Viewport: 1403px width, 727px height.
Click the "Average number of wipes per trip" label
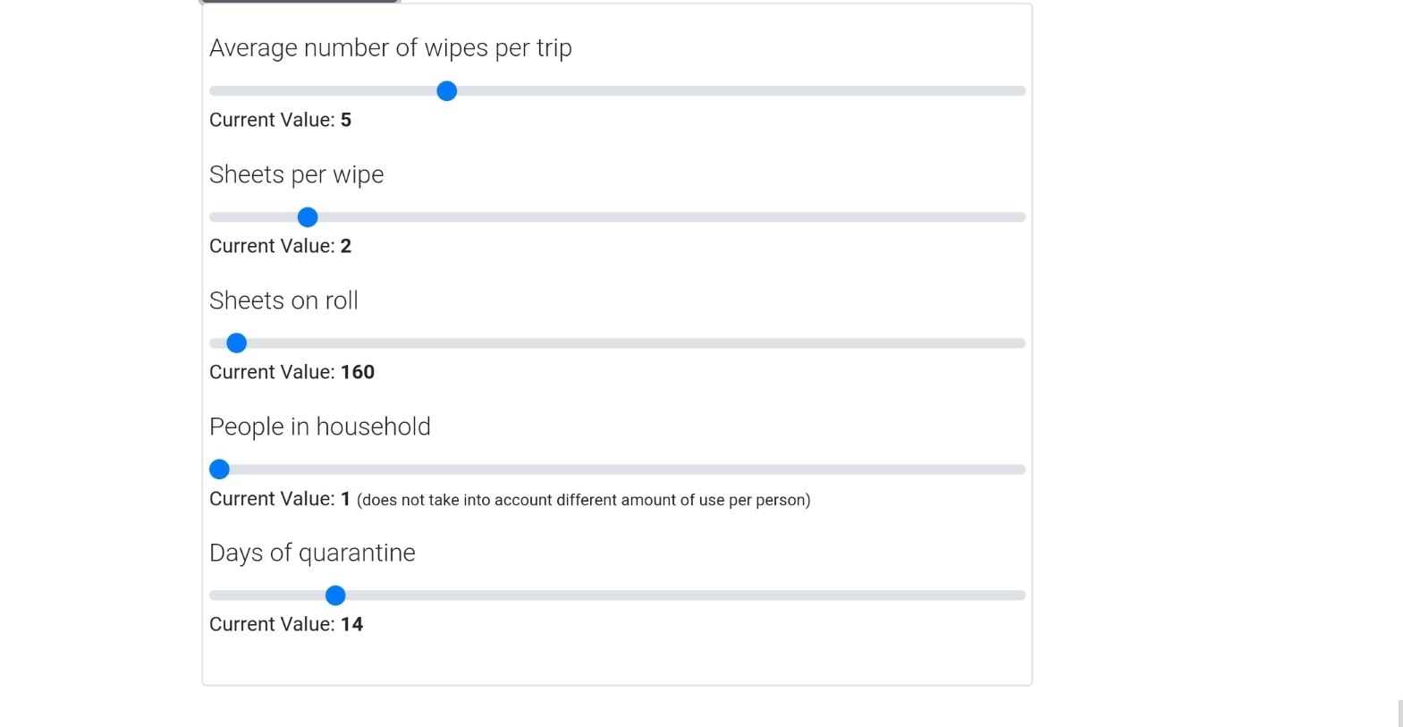pyautogui.click(x=390, y=48)
